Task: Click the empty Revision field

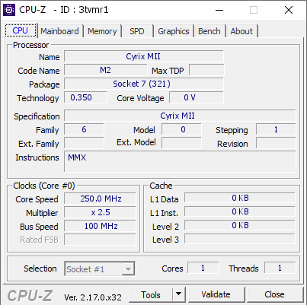Action: [276, 143]
